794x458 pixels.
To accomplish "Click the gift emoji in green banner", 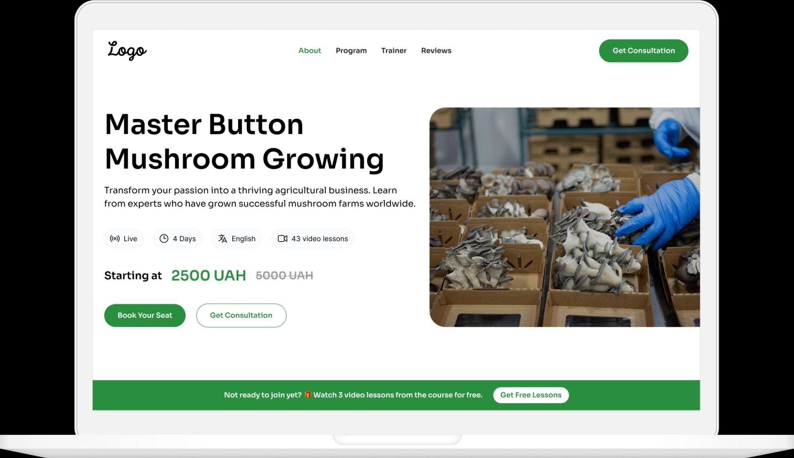I will [308, 395].
